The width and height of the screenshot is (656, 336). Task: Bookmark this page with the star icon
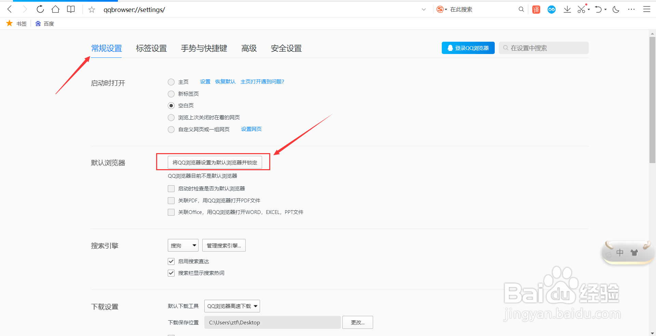[92, 10]
